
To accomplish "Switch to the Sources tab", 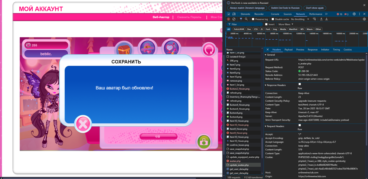I will coord(287,14).
